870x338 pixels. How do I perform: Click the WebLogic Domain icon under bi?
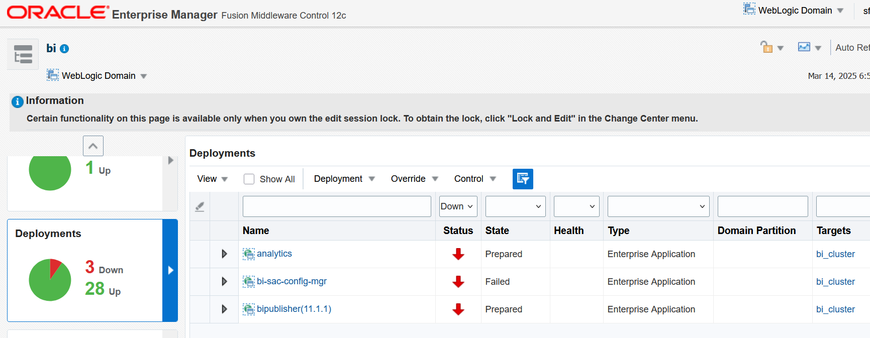pos(53,75)
